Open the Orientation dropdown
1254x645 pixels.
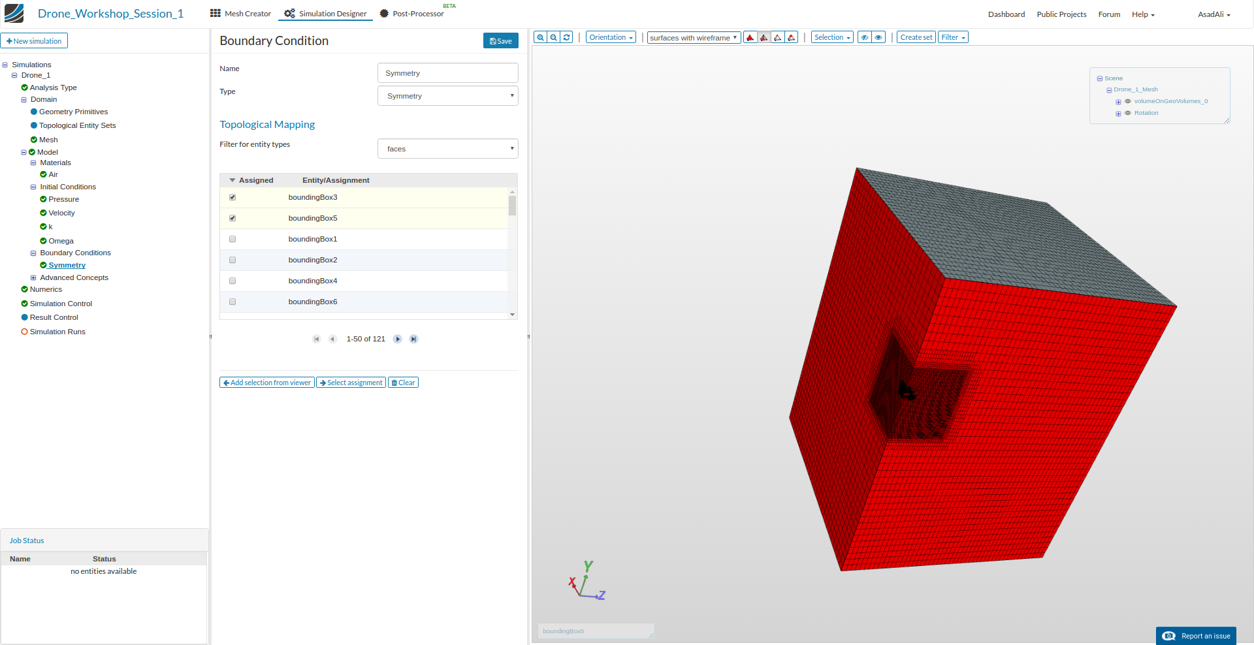pyautogui.click(x=611, y=37)
